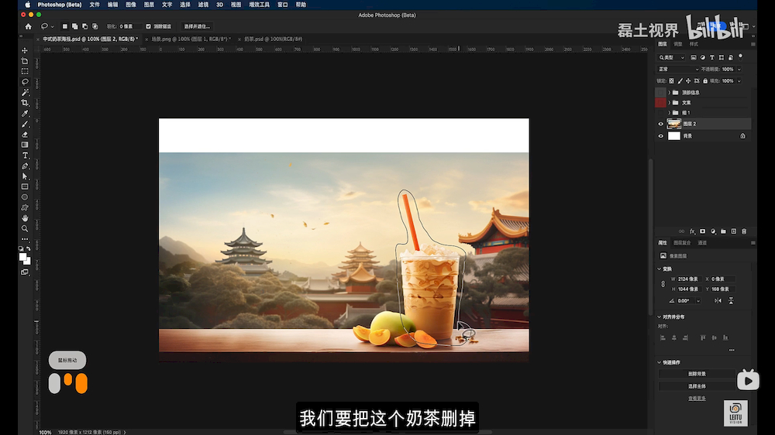Viewport: 775px width, 435px height.
Task: Toggle Lock Transparent Pixels checkerboard icon
Action: (x=671, y=81)
